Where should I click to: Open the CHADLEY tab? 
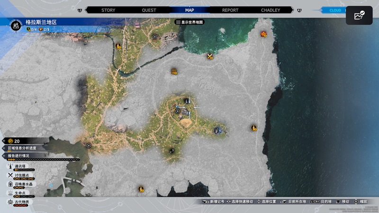271,10
